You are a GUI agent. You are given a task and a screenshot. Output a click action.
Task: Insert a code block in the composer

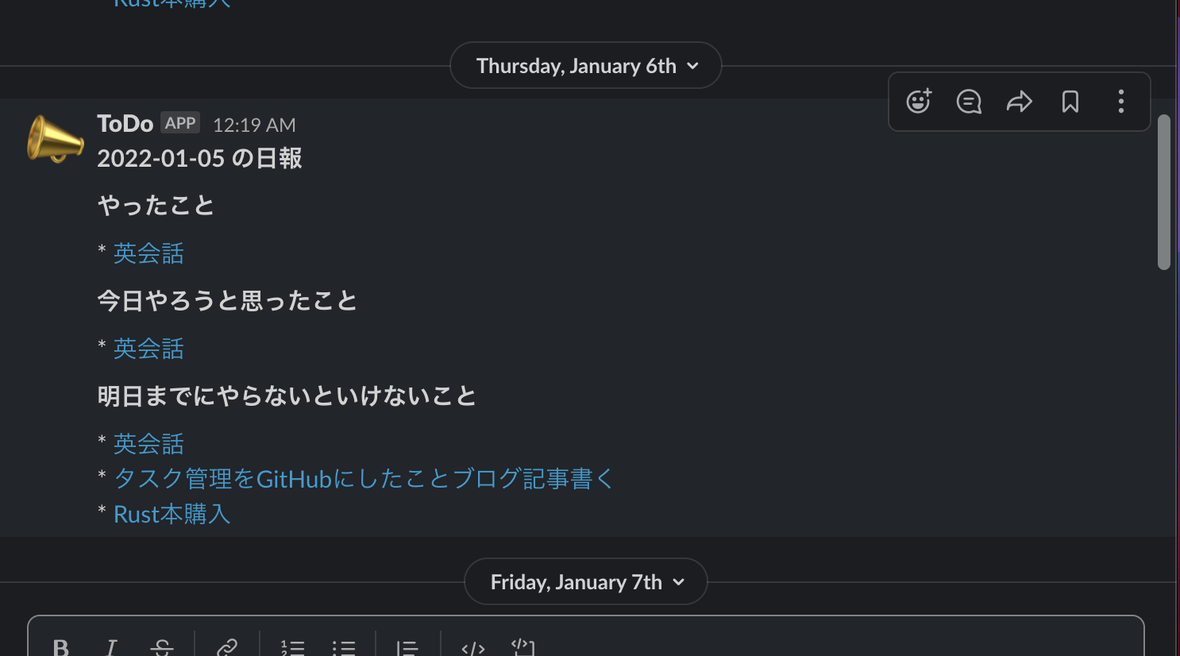pyautogui.click(x=523, y=646)
